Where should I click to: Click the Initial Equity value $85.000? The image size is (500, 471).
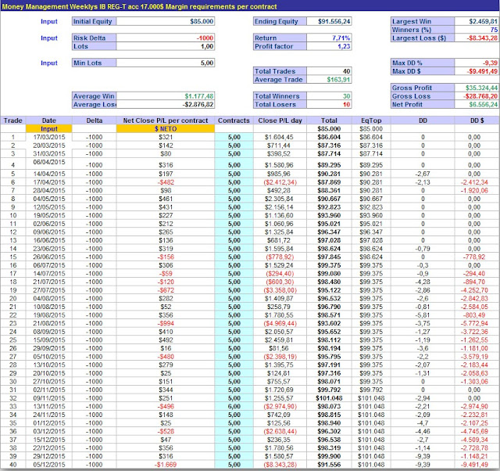point(166,21)
